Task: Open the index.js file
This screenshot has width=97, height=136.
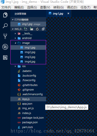Action: click(x=28, y=113)
